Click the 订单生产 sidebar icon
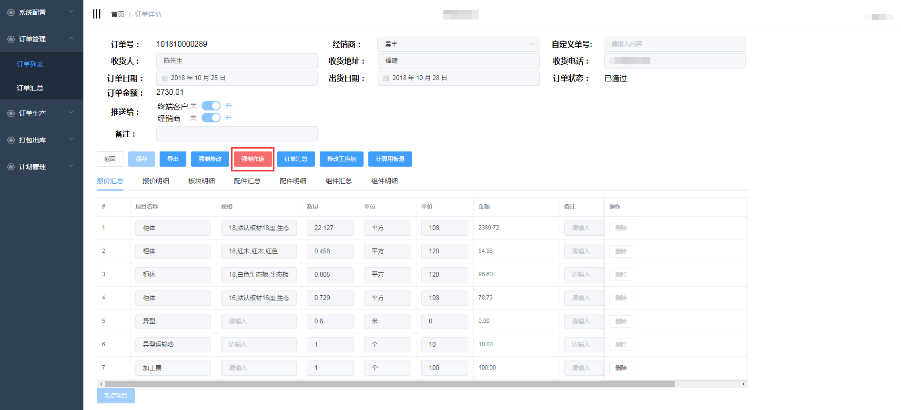The image size is (901, 410). pos(10,113)
